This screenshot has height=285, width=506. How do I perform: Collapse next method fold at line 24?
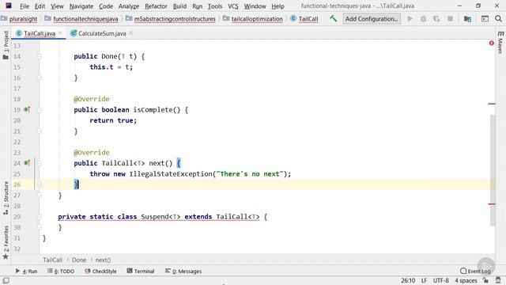click(40, 163)
